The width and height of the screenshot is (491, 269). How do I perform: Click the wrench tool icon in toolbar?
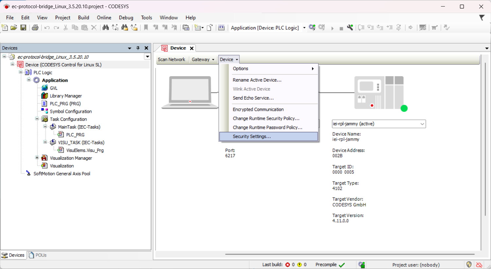coord(350,28)
